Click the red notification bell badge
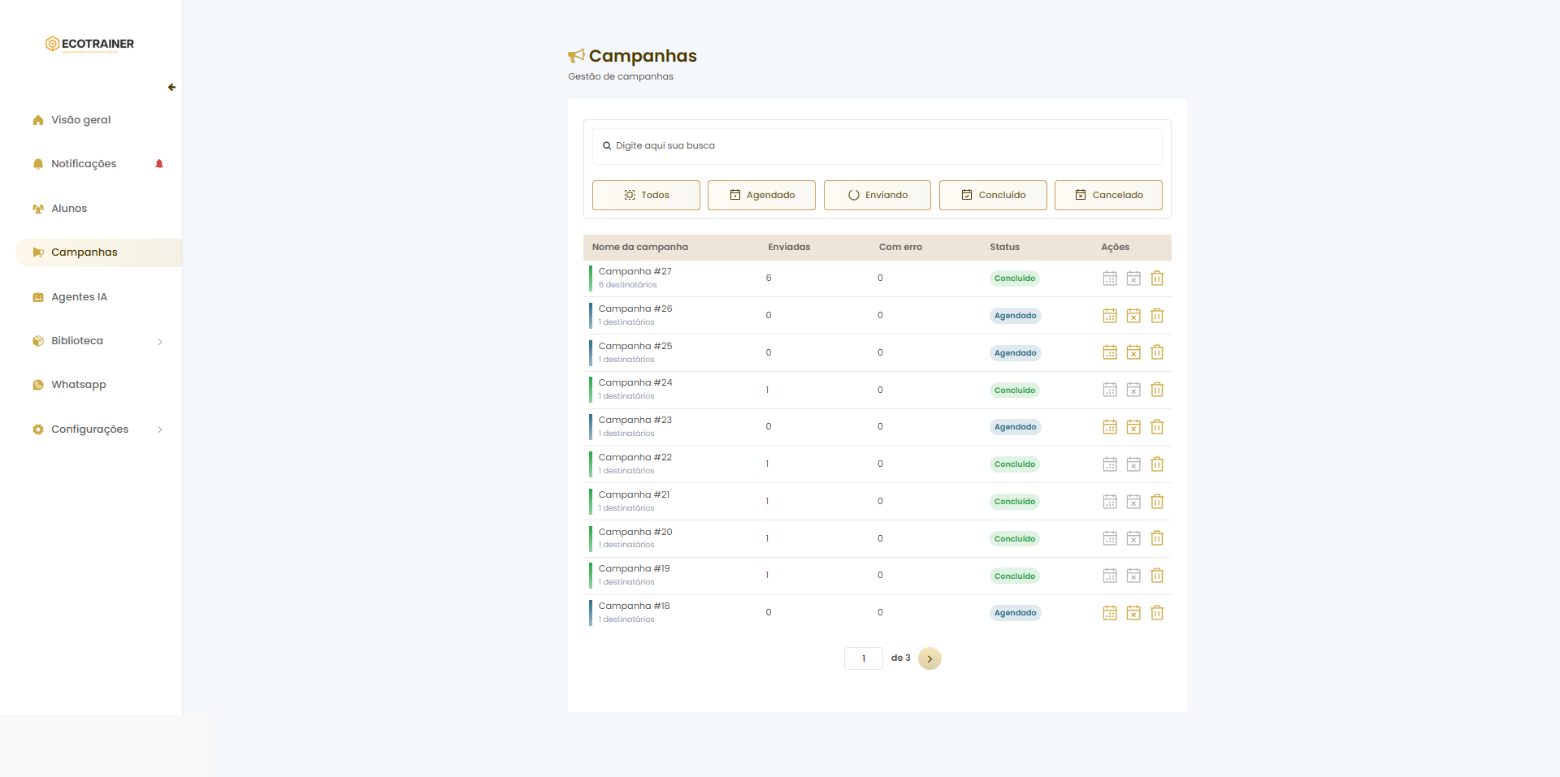Screen dimensions: 1560x777 point(159,164)
